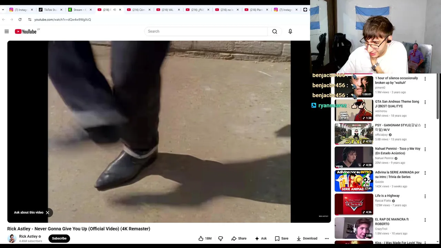Open options for Life is a Highway

click(425, 196)
